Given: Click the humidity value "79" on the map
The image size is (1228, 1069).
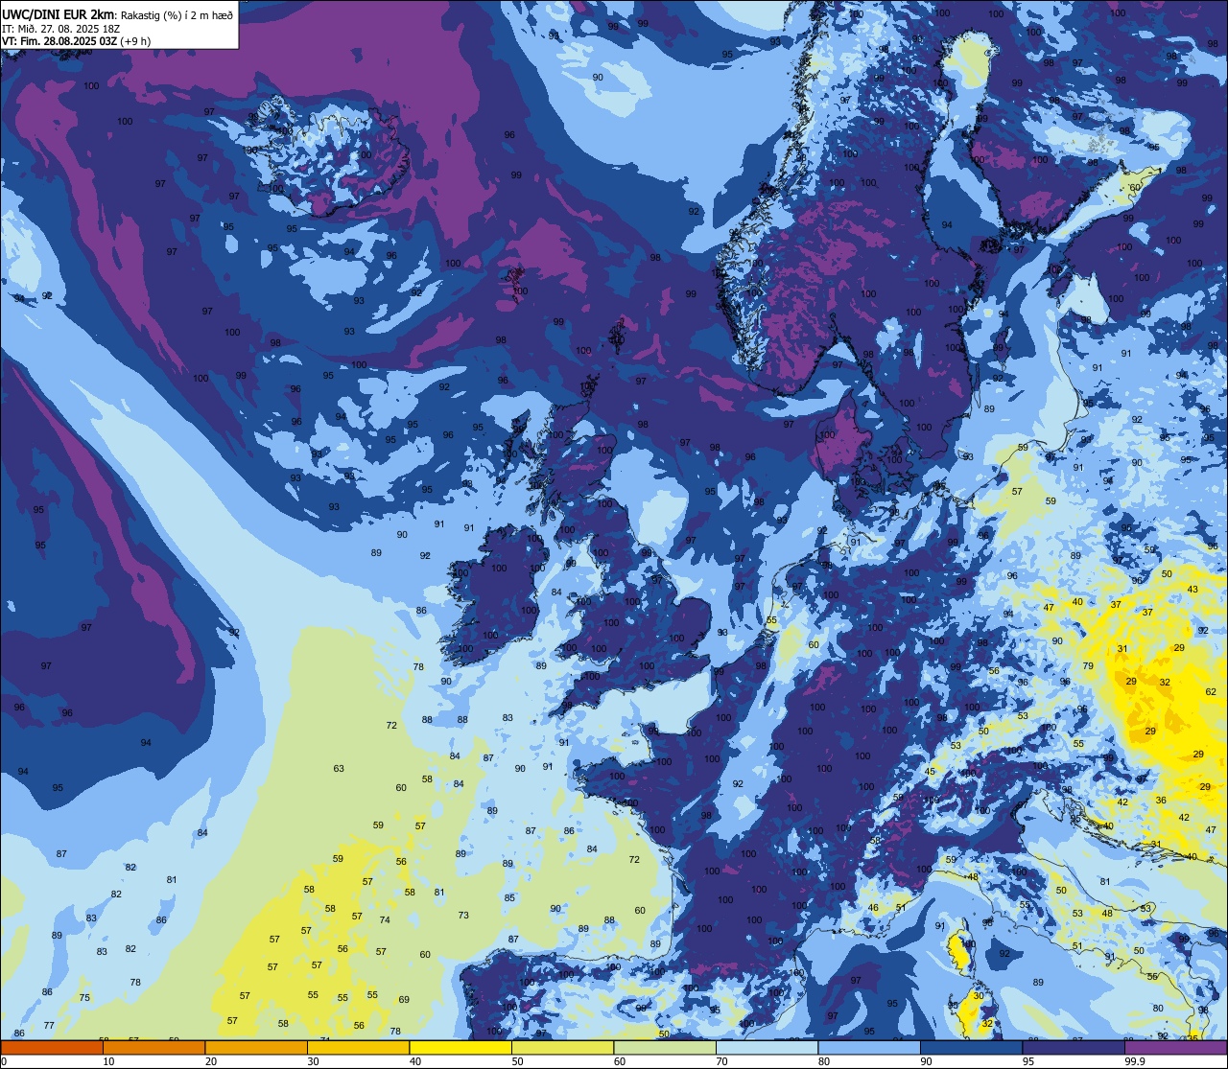Looking at the screenshot, I should tap(1088, 666).
